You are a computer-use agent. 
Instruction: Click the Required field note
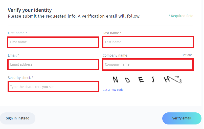[x=181, y=16]
